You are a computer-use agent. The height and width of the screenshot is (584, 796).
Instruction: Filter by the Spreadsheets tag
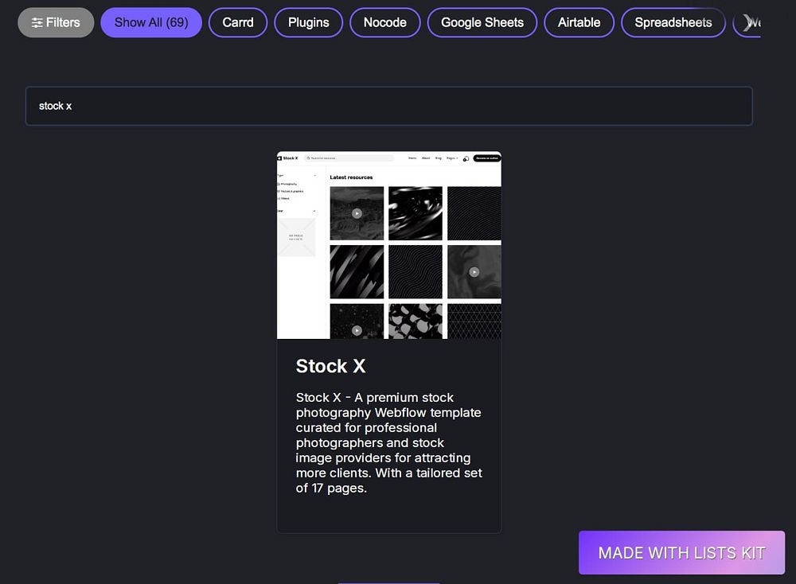(x=673, y=22)
